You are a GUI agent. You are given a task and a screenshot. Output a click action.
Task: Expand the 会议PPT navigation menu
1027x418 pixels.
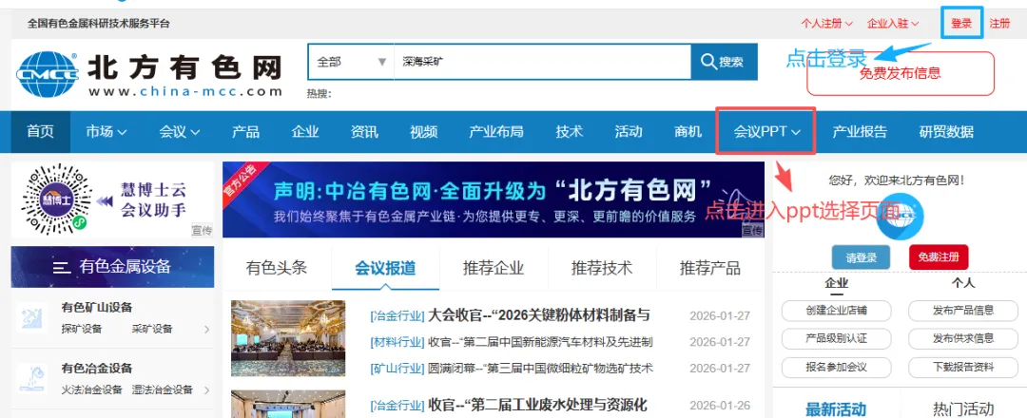click(x=767, y=131)
